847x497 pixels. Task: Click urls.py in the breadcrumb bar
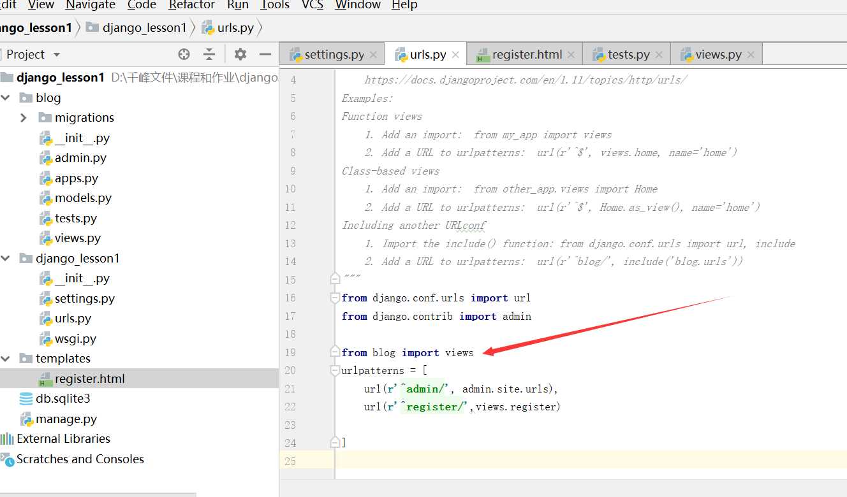coord(228,27)
